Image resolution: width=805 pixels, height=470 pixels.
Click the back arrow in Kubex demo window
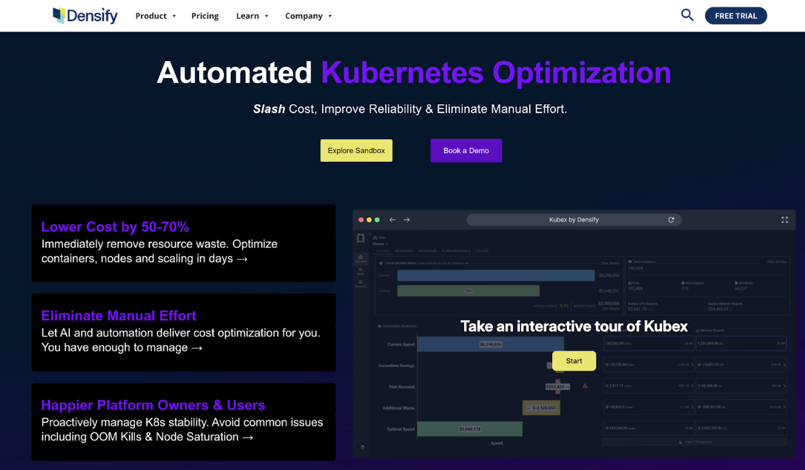393,220
